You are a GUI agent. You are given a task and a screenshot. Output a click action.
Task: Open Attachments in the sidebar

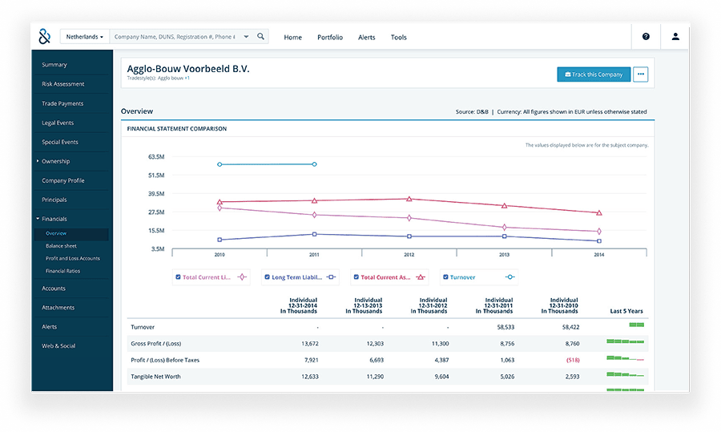(x=58, y=308)
